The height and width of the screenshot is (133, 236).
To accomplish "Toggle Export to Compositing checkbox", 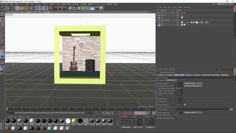I will coord(176,118).
